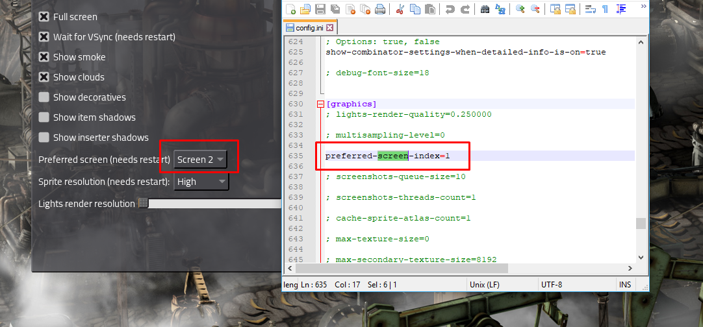Collapse the [graphics] section fold marker
This screenshot has height=327, width=703.
(320, 104)
